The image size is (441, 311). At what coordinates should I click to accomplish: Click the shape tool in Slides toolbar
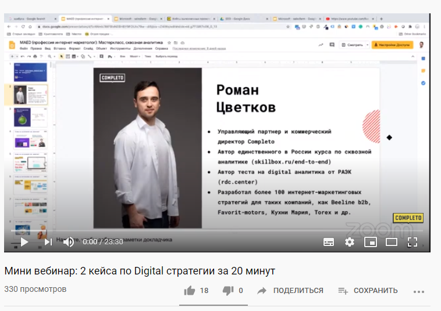pos(83,56)
